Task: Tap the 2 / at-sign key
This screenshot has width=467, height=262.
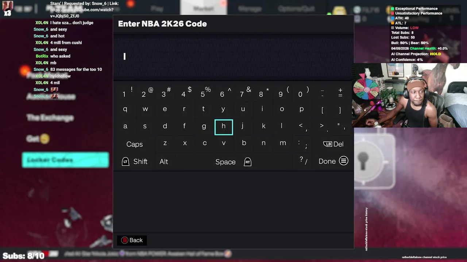Action: pos(147,92)
